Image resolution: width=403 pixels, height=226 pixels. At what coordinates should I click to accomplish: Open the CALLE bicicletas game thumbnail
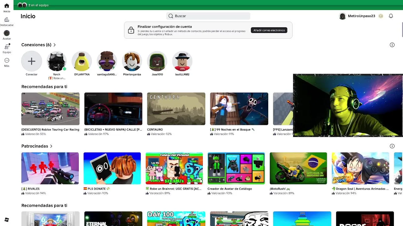click(113, 109)
